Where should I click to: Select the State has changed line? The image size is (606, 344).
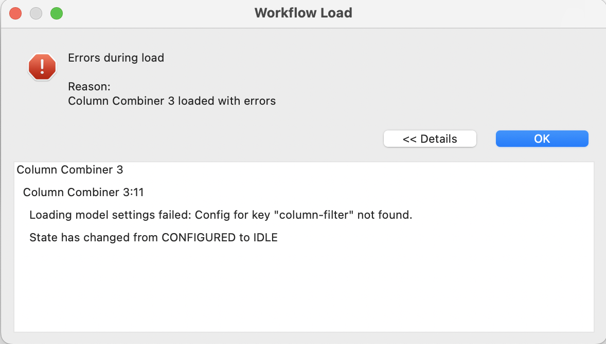[153, 237]
